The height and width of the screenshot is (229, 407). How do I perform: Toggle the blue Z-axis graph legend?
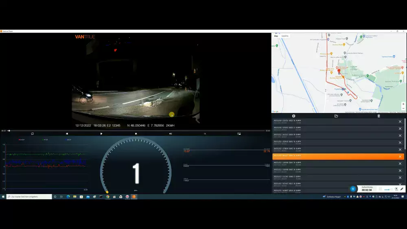[68, 140]
